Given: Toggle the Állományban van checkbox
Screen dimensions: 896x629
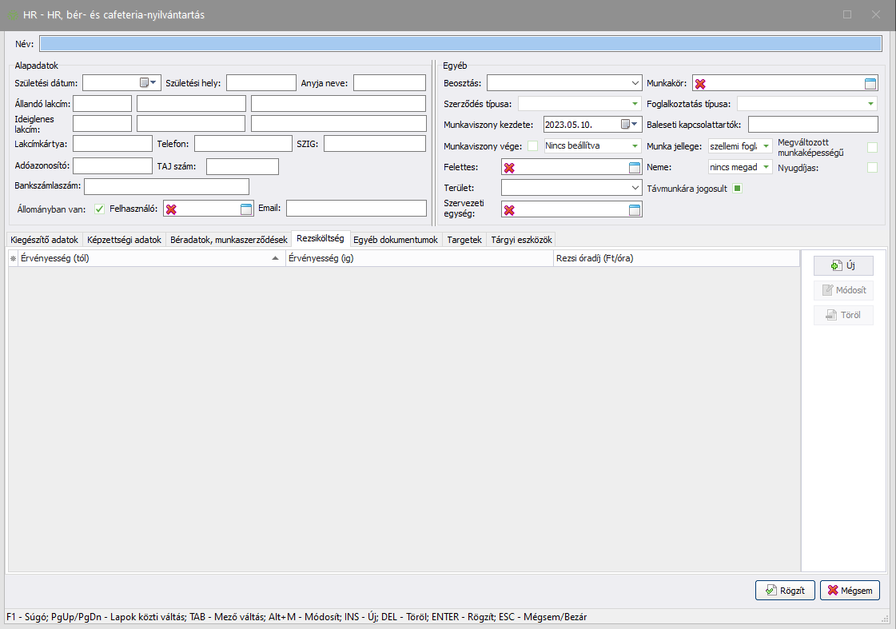Looking at the screenshot, I should click(x=100, y=209).
